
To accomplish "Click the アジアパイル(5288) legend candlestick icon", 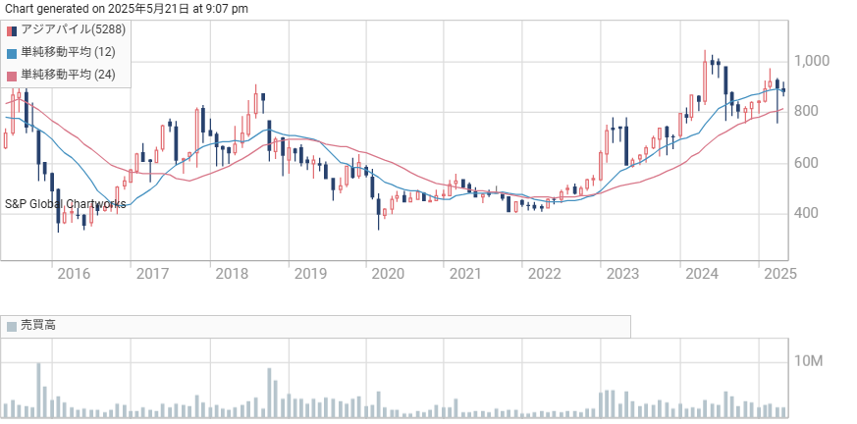I will 12,30.
